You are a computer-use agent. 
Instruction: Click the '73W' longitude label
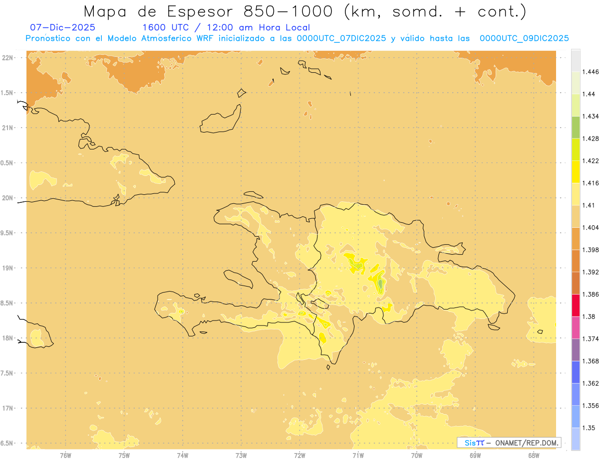pos(241,455)
